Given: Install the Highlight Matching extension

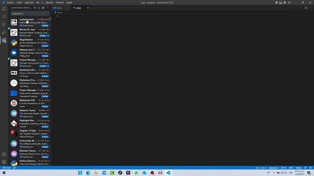Looking at the screenshot, I should (45, 127).
